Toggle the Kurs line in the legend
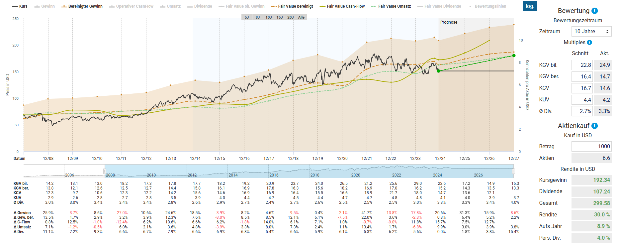The height and width of the screenshot is (248, 619). [x=20, y=6]
